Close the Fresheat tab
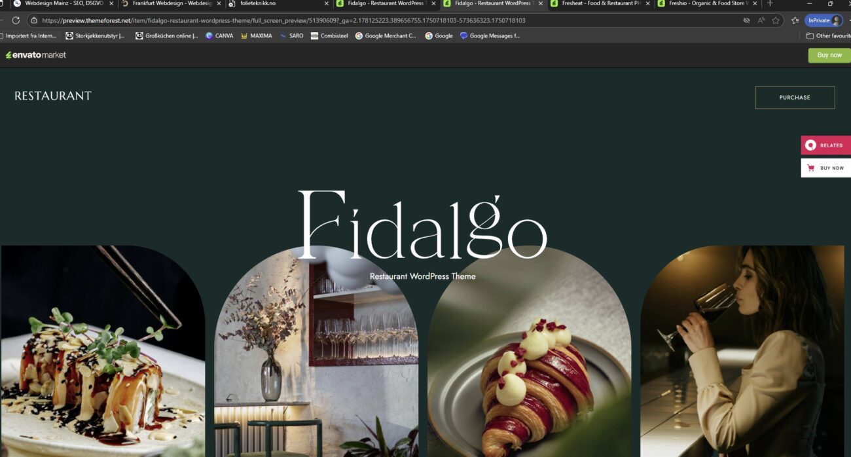 point(647,4)
